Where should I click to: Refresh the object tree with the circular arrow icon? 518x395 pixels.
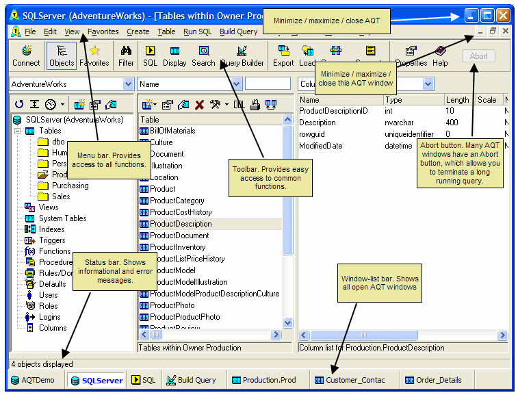pos(19,105)
